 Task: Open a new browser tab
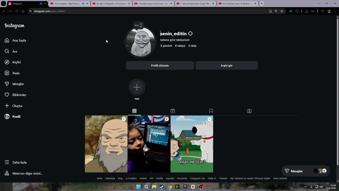click(262, 4)
